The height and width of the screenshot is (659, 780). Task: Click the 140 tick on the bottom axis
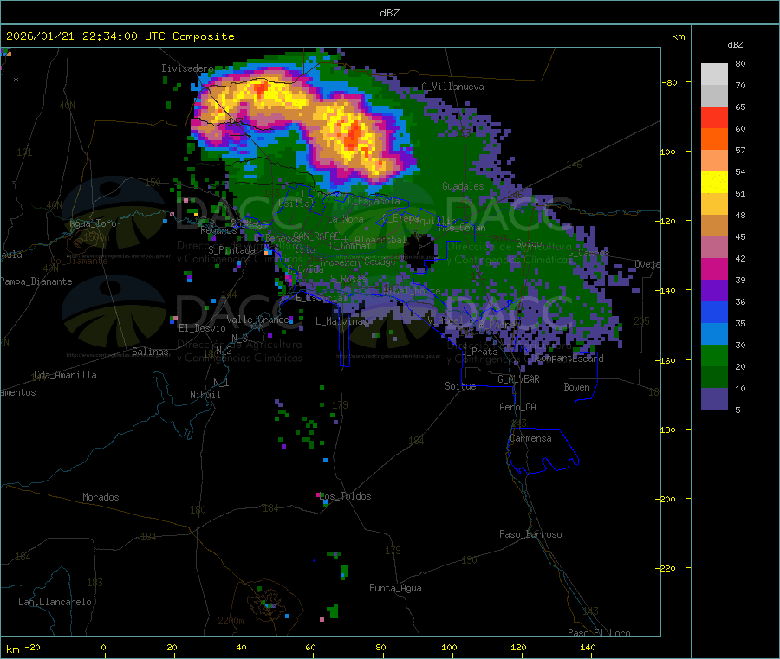[588, 647]
